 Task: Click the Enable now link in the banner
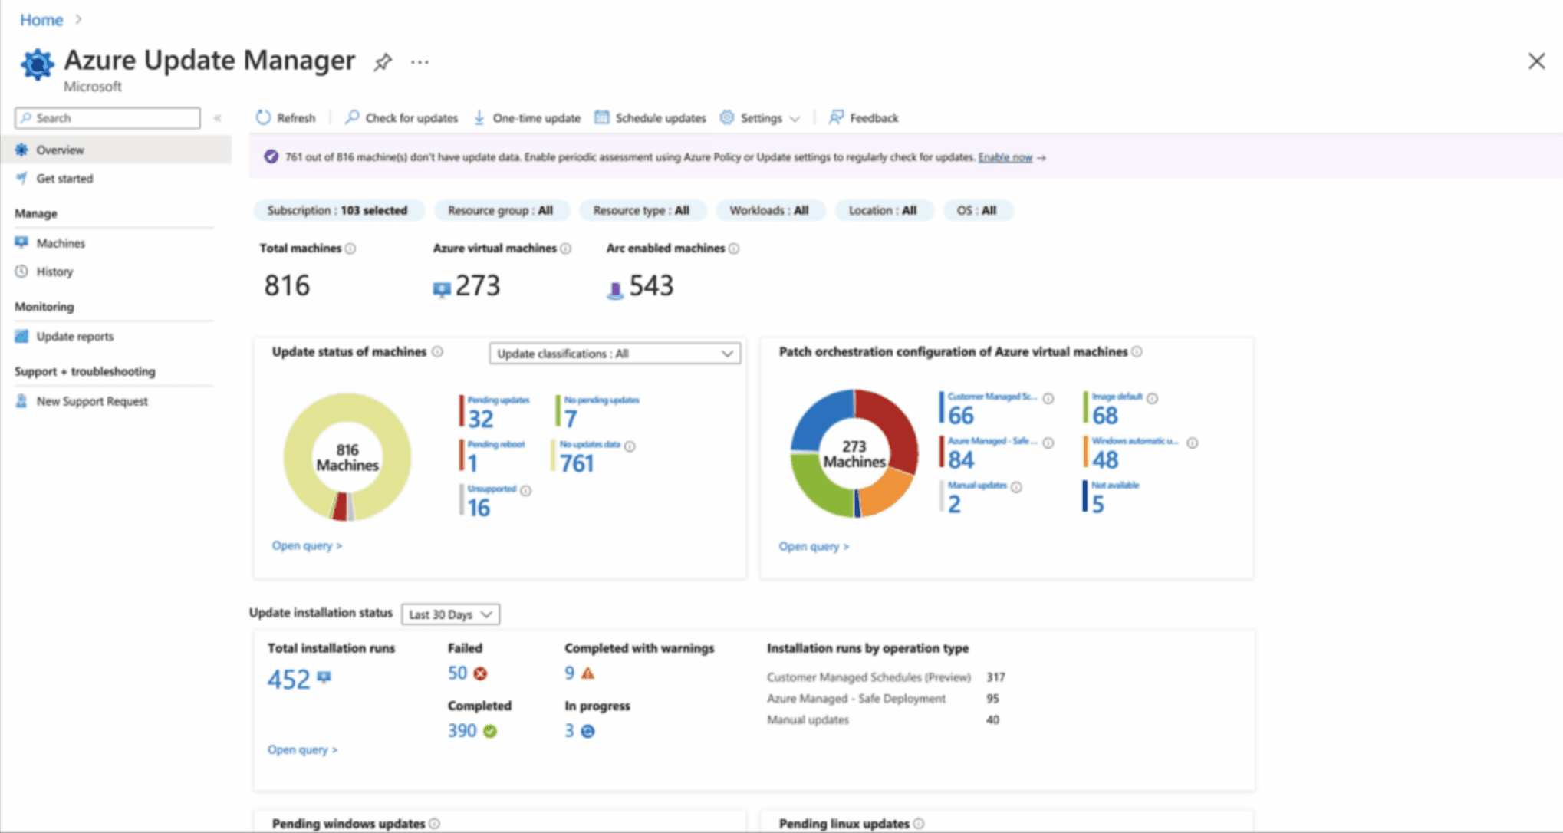pos(1005,156)
